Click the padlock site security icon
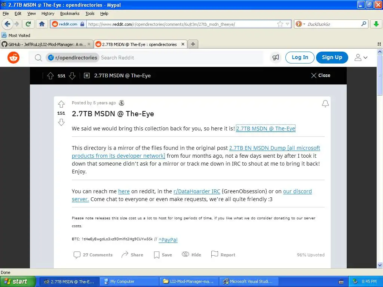Image resolution: width=383 pixels, height=287 pixels. 82,24
